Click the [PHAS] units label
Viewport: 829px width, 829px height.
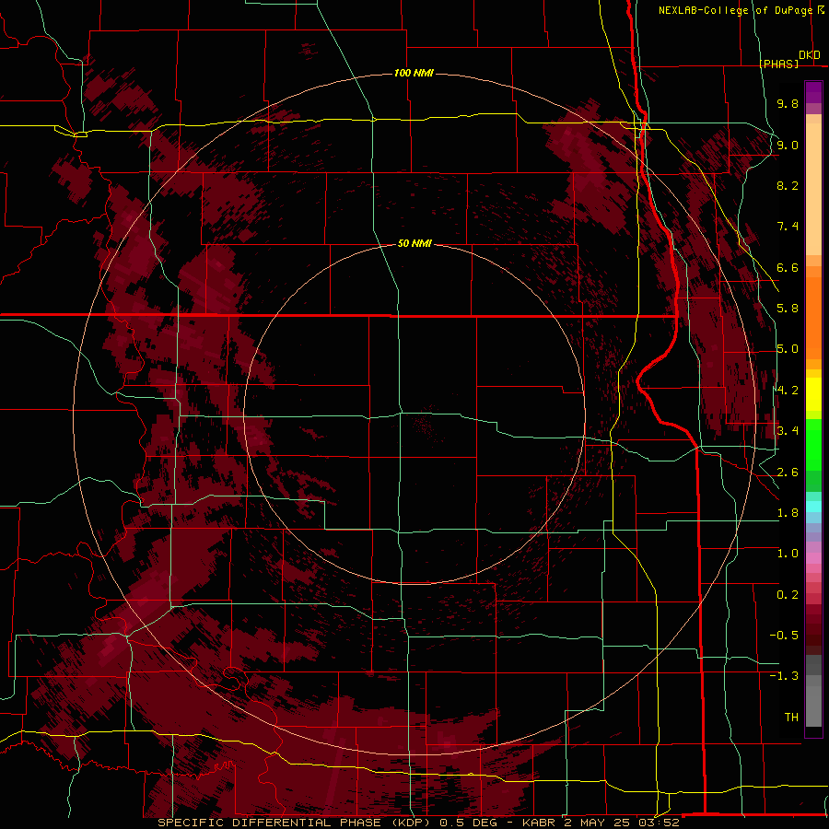779,64
